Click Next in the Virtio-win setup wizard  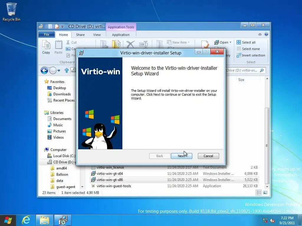pos(181,156)
